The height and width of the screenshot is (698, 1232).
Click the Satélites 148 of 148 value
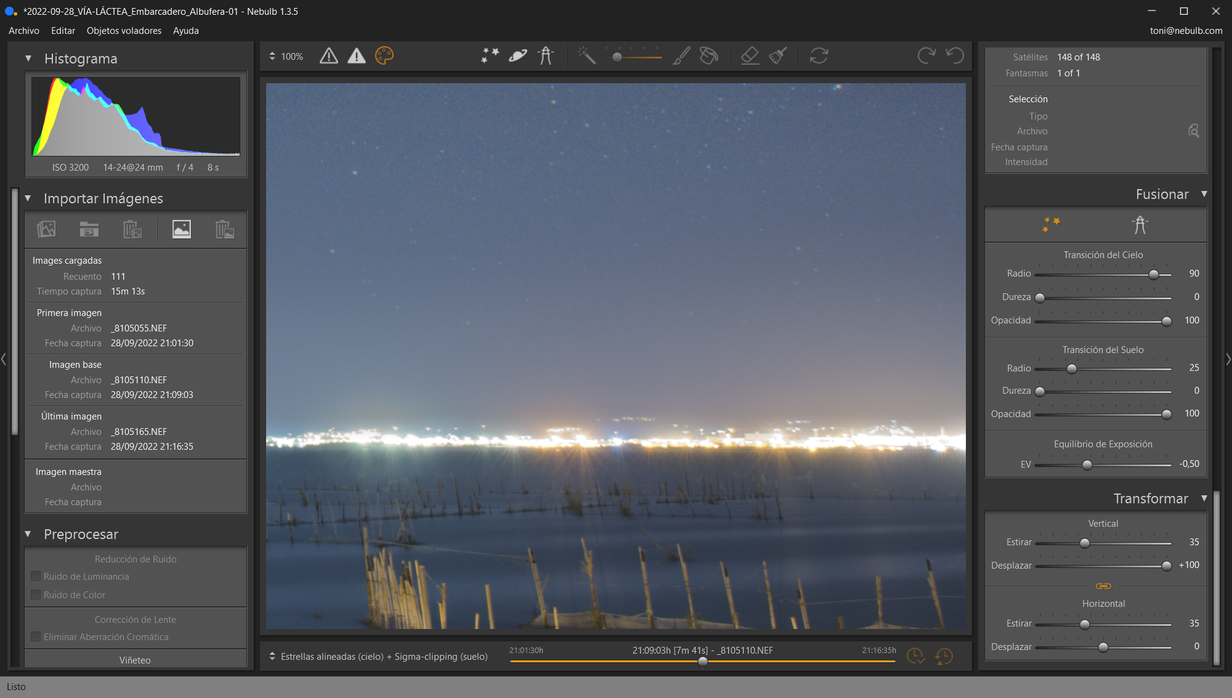1079,57
